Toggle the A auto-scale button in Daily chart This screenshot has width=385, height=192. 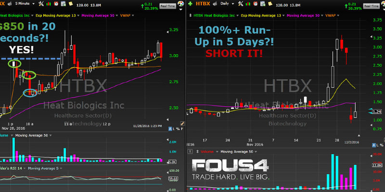[374, 145]
